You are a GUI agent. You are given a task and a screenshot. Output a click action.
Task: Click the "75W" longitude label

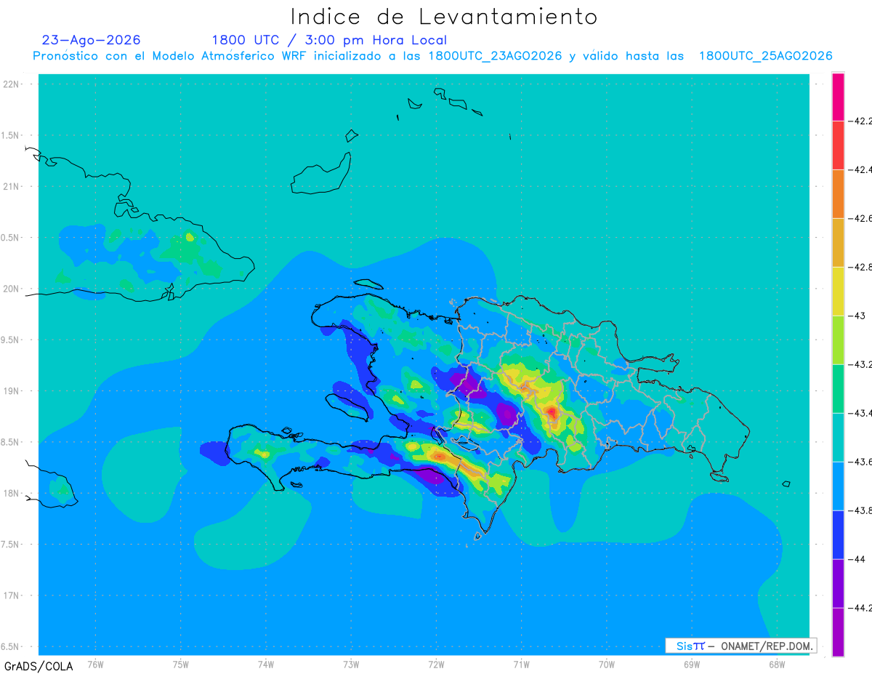pyautogui.click(x=181, y=664)
